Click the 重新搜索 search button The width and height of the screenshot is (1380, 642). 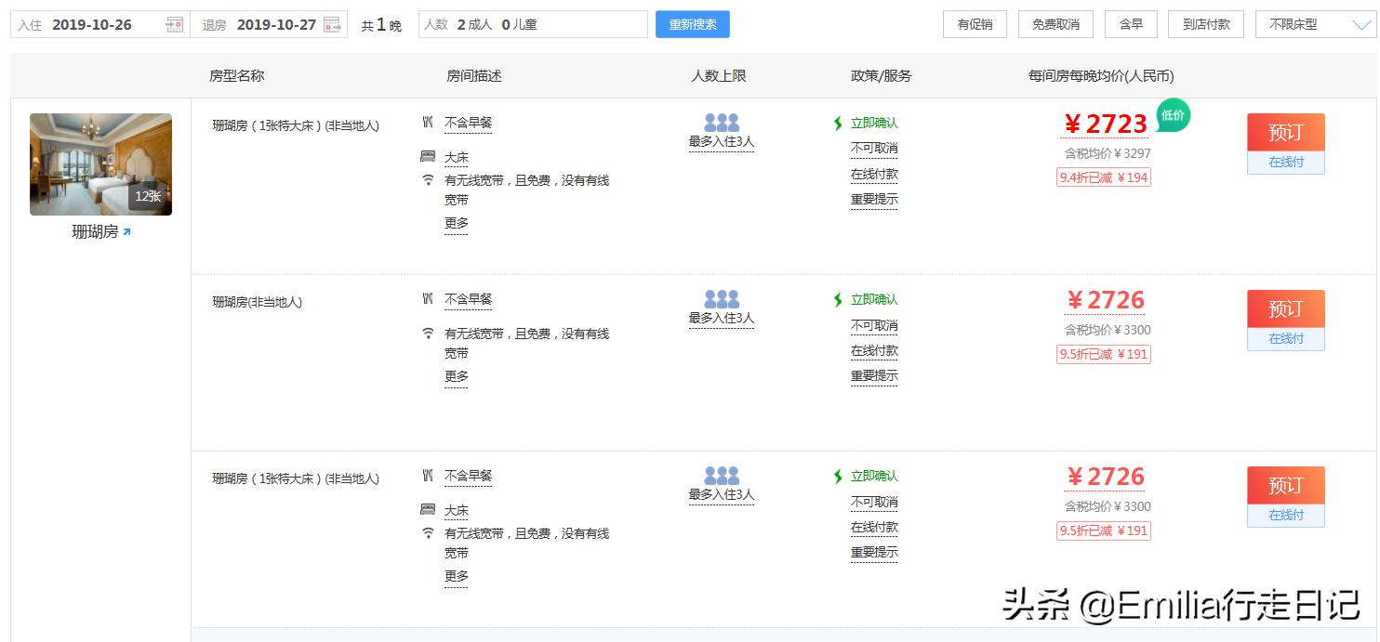(x=692, y=24)
